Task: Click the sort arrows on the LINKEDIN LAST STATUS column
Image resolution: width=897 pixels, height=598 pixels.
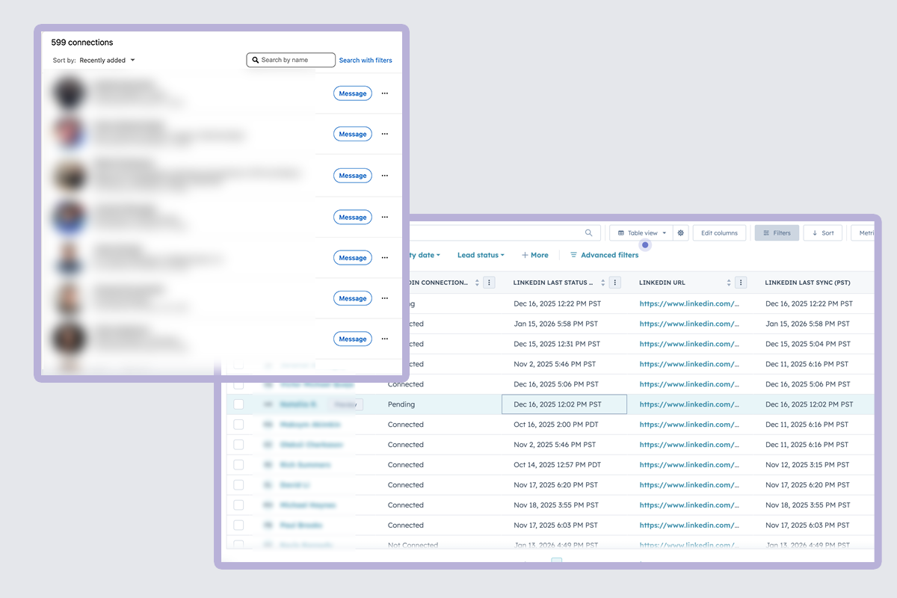Action: point(602,282)
